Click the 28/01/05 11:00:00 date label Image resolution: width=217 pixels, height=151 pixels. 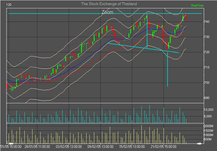(x=37, y=147)
